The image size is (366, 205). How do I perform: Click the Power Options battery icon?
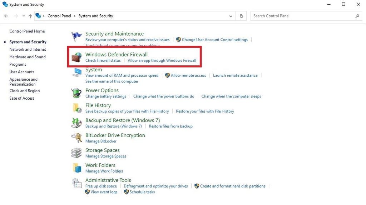pos(76,93)
